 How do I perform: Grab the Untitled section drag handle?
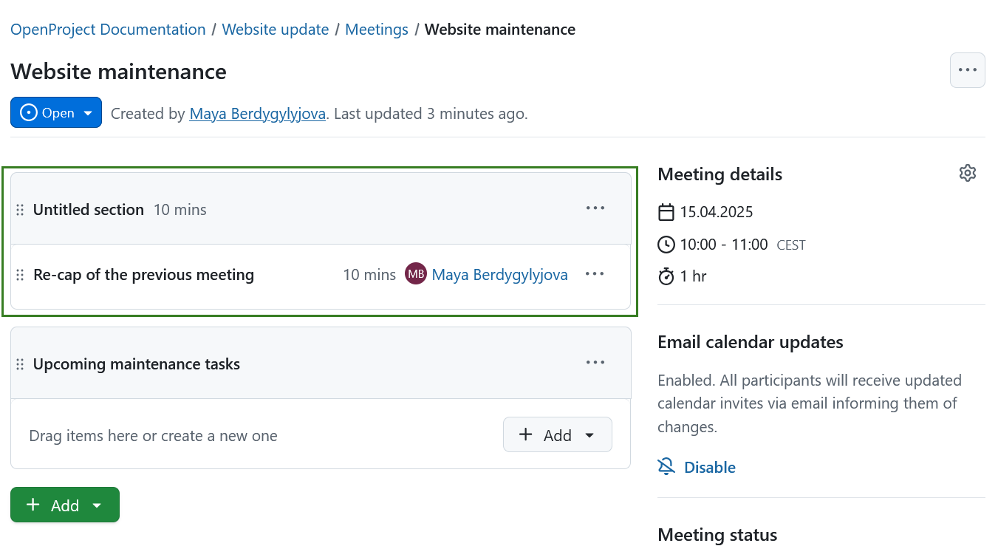[x=21, y=210]
